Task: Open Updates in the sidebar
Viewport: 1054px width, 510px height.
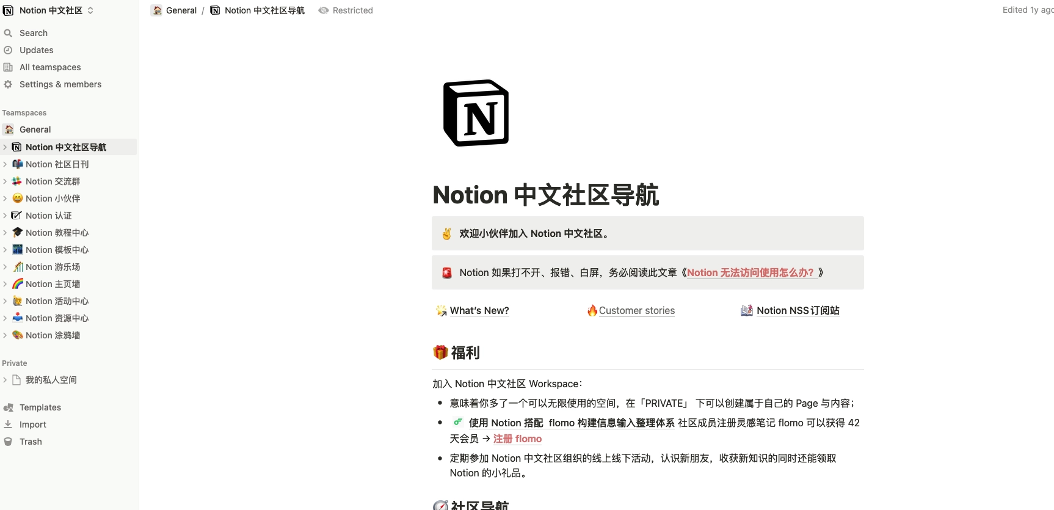Action: (x=36, y=50)
